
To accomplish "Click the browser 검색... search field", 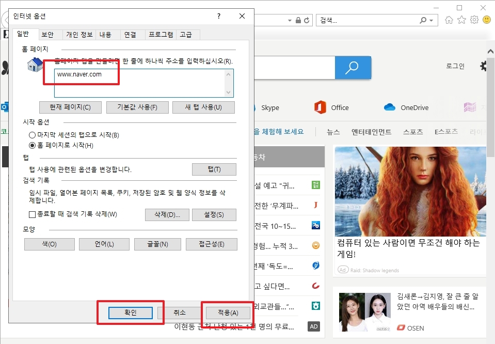I will [x=368, y=21].
